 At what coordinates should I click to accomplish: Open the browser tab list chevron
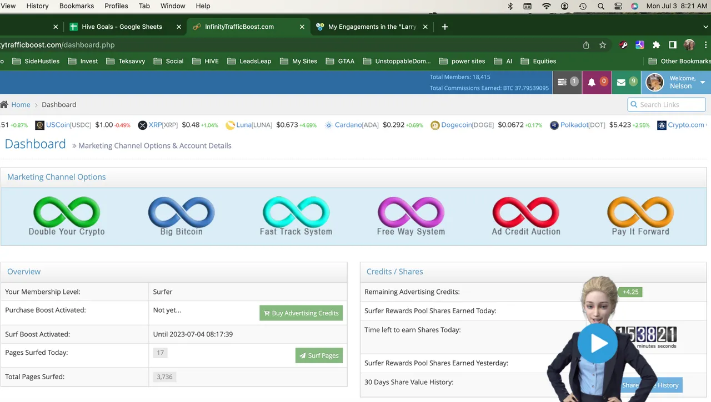click(x=705, y=27)
